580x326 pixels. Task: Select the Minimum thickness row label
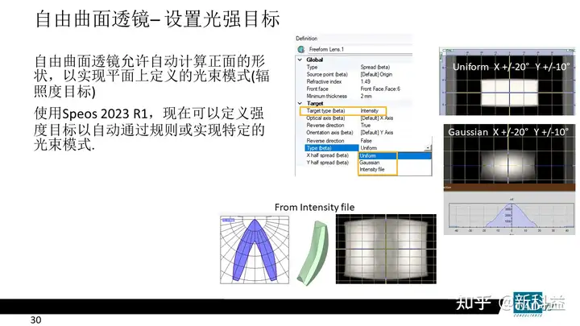(326, 96)
